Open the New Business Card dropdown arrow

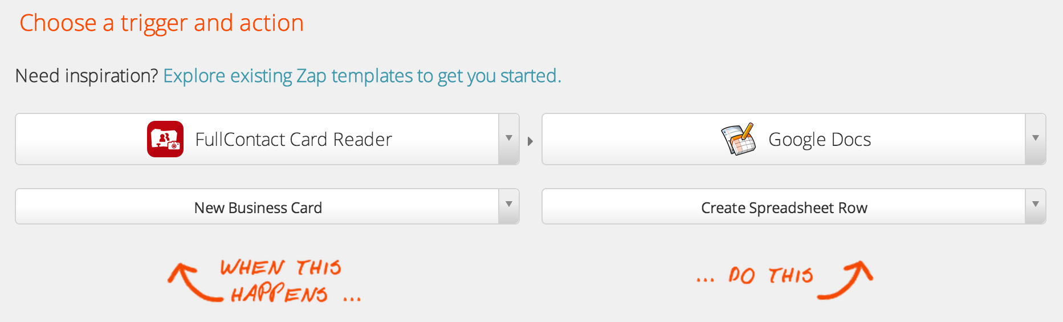(x=509, y=205)
